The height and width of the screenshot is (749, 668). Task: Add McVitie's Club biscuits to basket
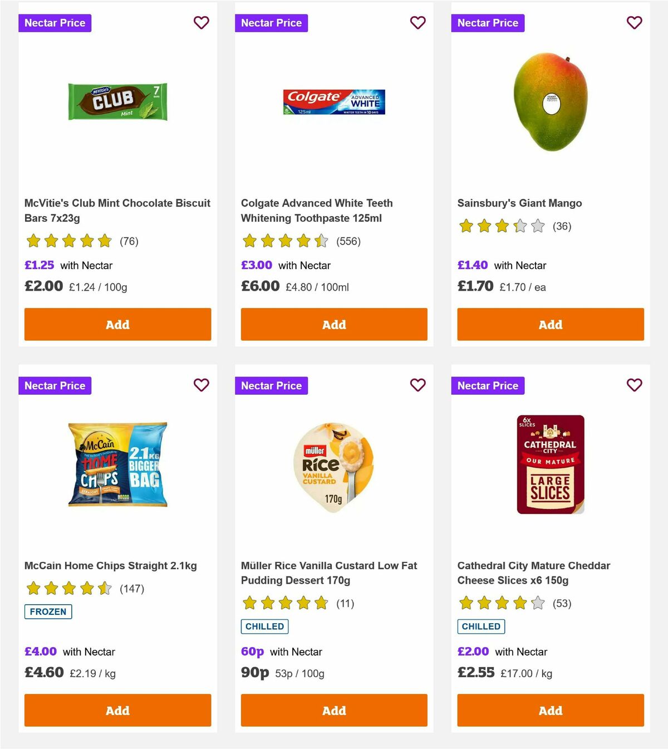pos(117,324)
